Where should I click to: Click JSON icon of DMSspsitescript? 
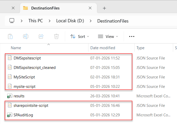click(10, 58)
